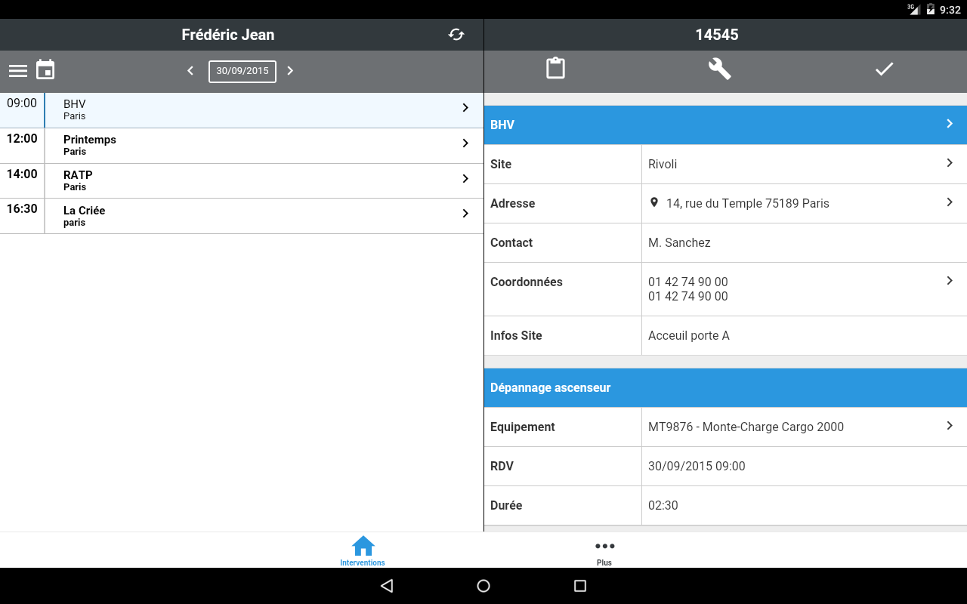This screenshot has height=604, width=967.
Task: Tap the Dépannage ascenseur header
Action: point(725,387)
